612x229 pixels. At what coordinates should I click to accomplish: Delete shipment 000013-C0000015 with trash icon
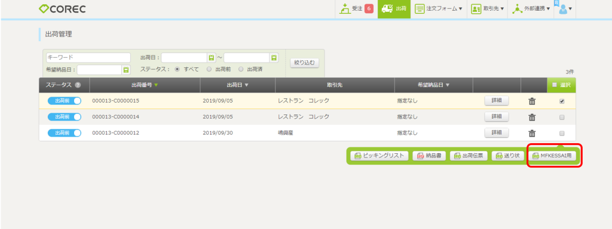[532, 101]
